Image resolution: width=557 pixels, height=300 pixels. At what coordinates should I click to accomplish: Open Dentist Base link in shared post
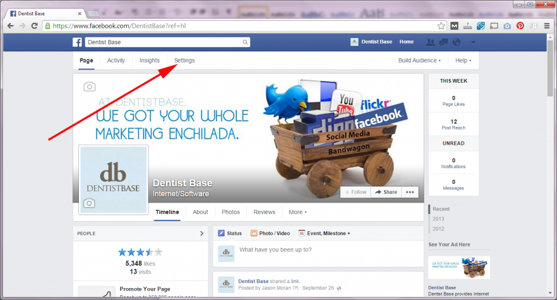(253, 281)
